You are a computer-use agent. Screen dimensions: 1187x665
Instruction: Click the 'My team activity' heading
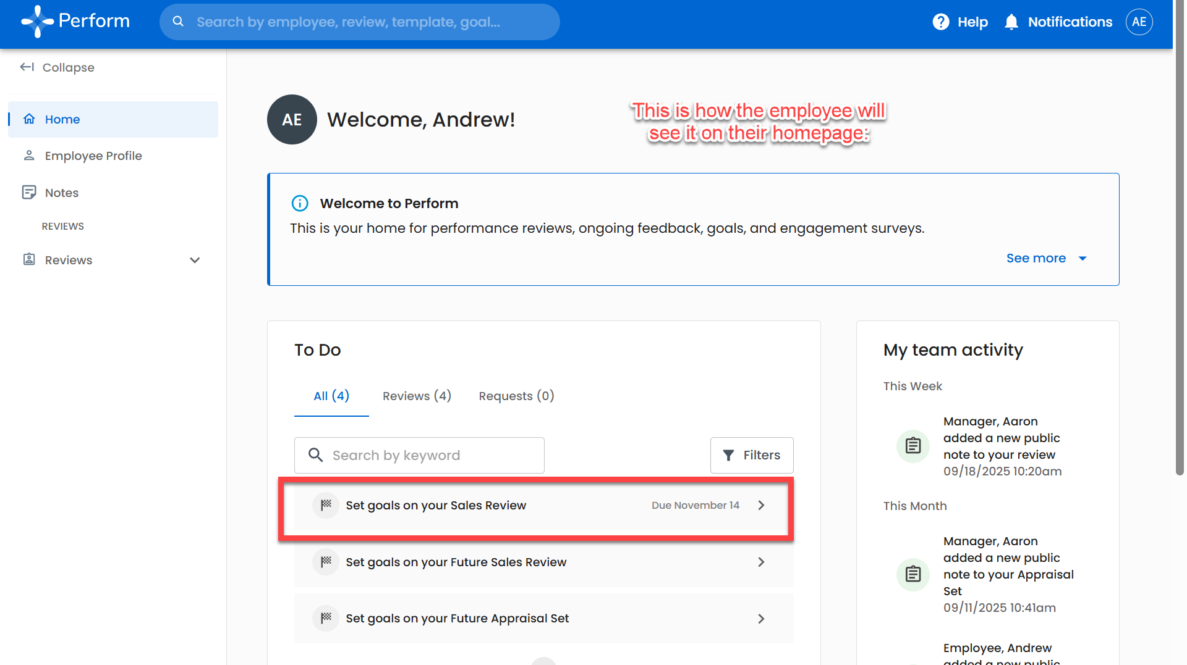click(953, 350)
